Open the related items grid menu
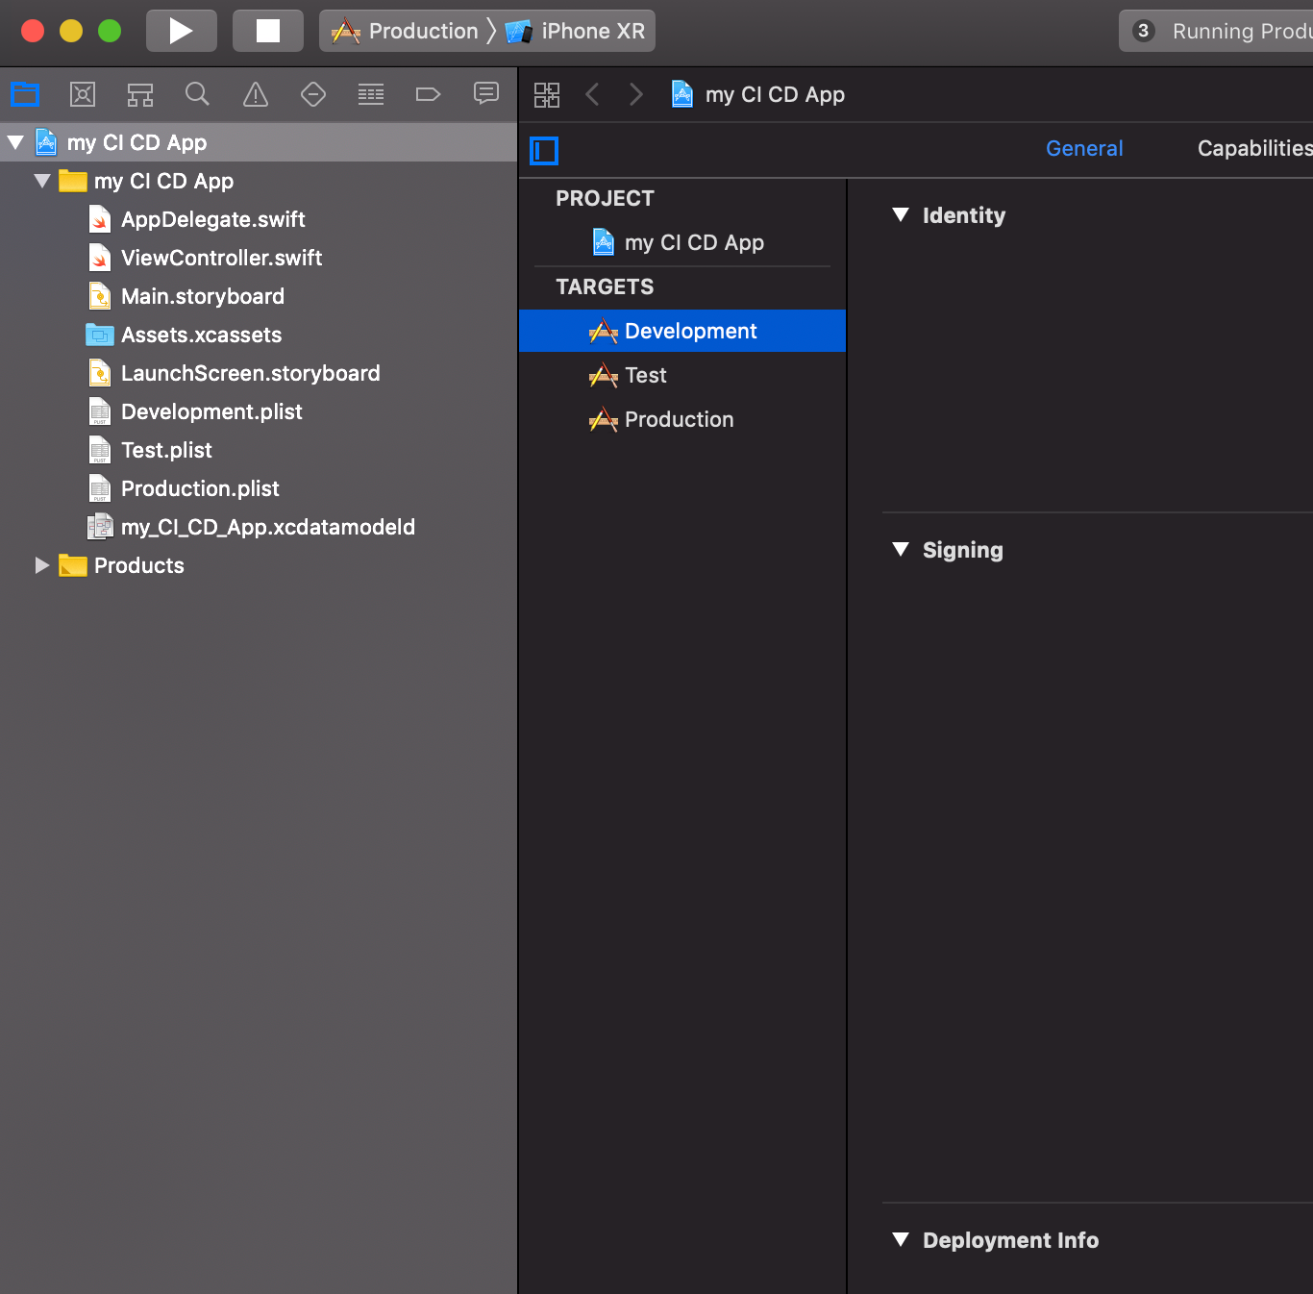This screenshot has height=1294, width=1313. pos(547,94)
